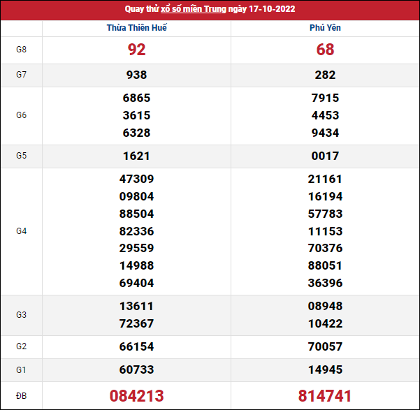
Task: Select red G8 number 92
Action: click(137, 50)
